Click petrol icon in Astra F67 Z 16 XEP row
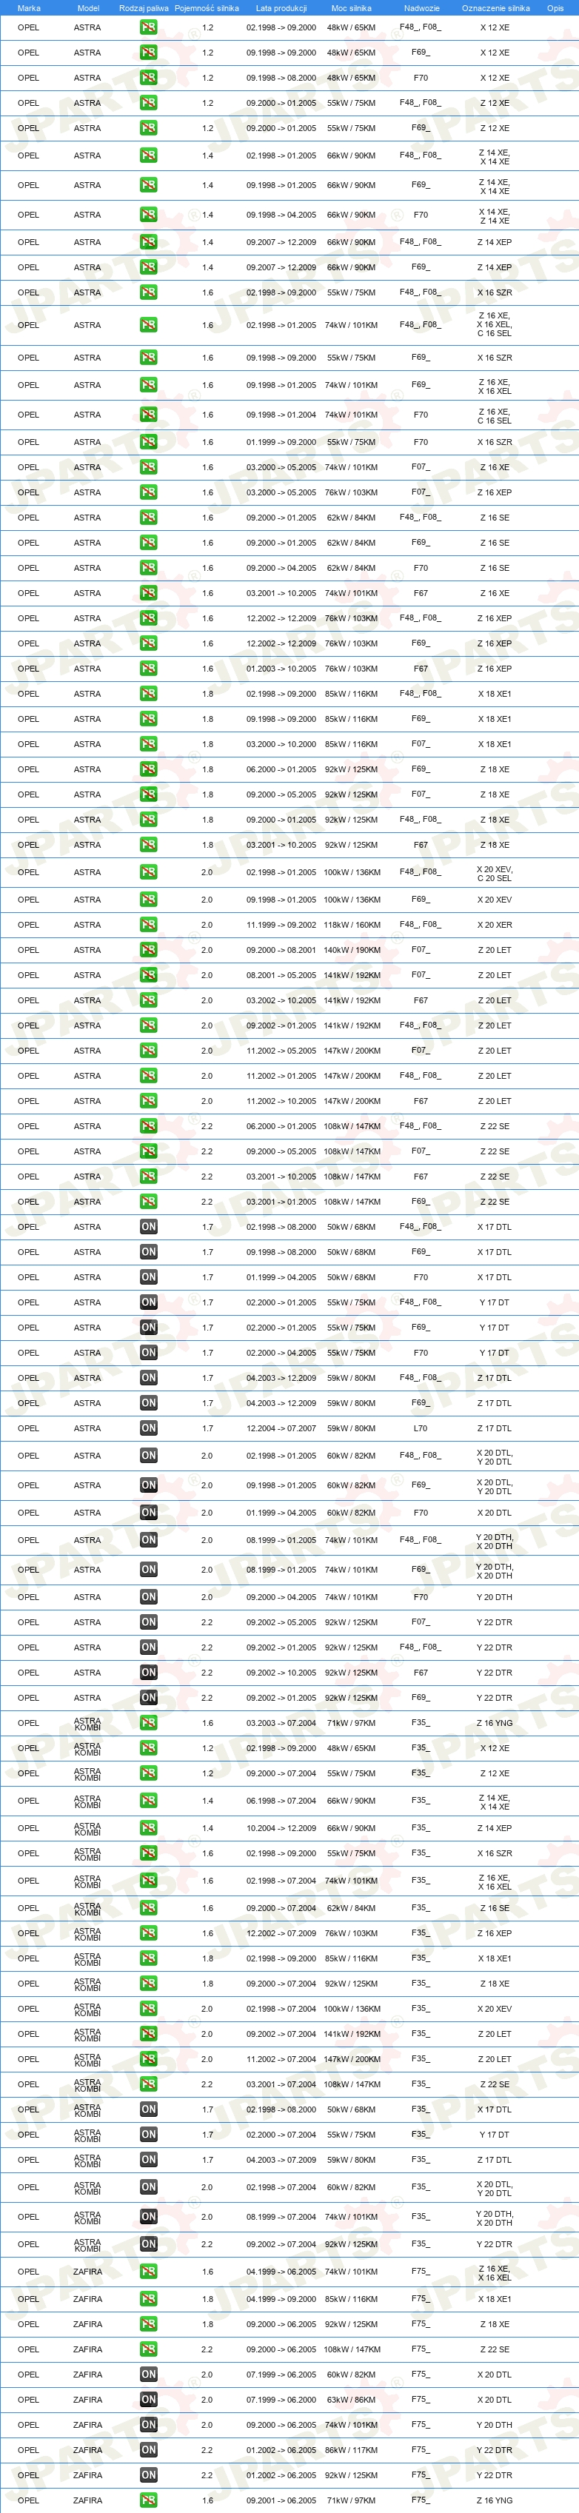The height and width of the screenshot is (2513, 579). click(148, 669)
